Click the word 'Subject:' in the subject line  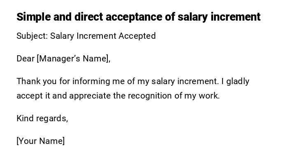(x=32, y=36)
